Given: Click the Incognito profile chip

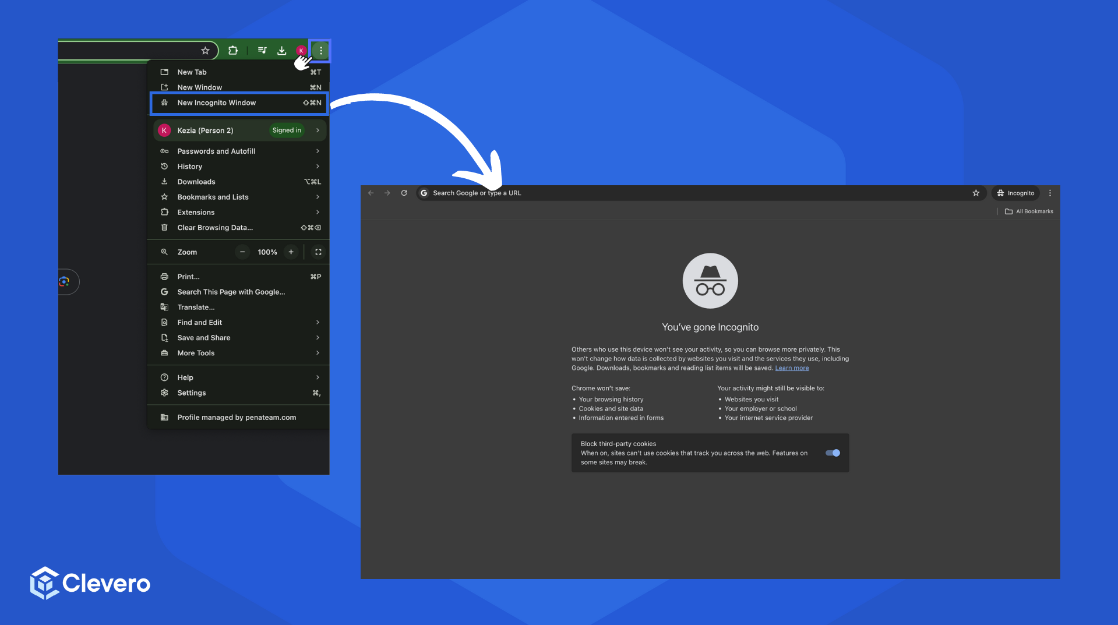Looking at the screenshot, I should [x=1015, y=193].
